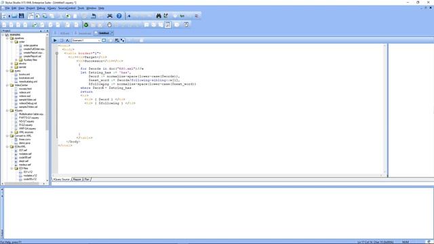Click the editor toolbar icon just right of the run arrow

click(62, 41)
